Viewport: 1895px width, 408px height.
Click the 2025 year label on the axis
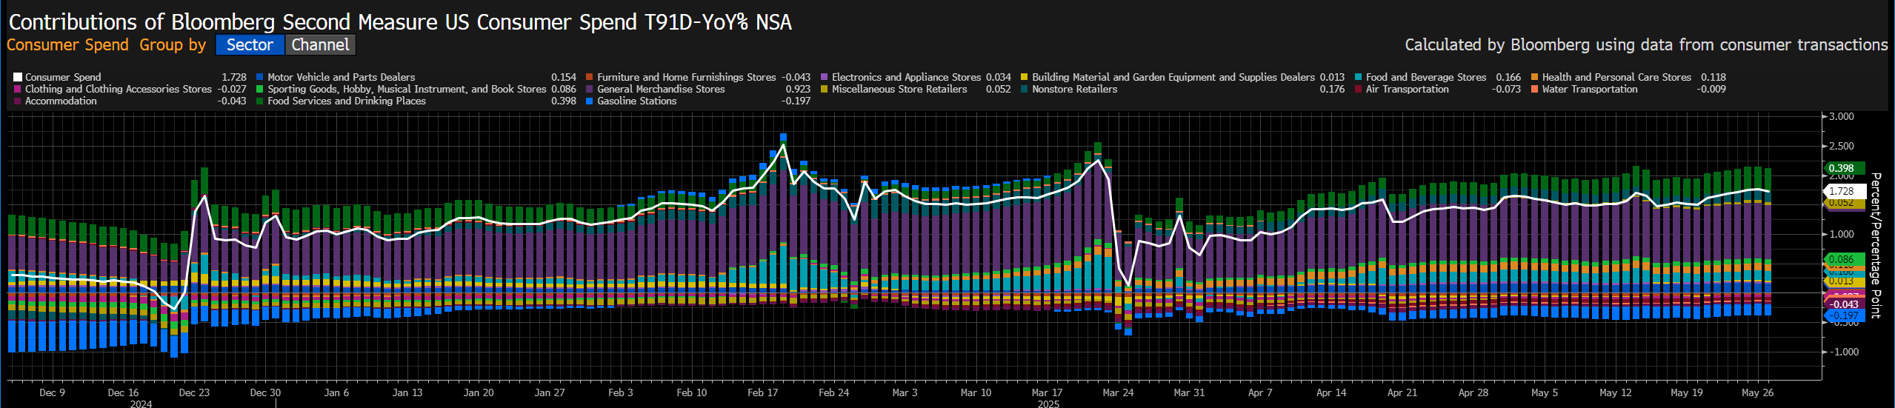(x=1048, y=404)
